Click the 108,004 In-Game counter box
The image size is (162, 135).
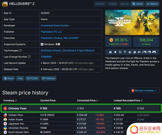(x=146, y=42)
